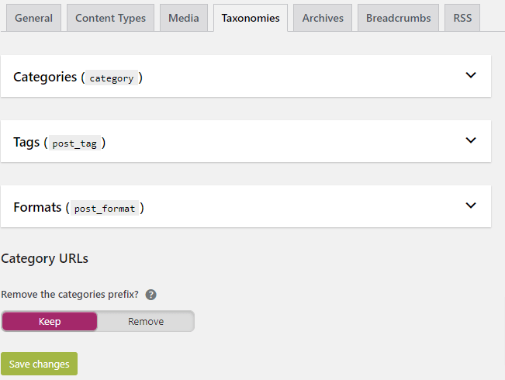This screenshot has height=380, width=505.
Task: Expand the Tags section chevron
Action: (x=471, y=140)
